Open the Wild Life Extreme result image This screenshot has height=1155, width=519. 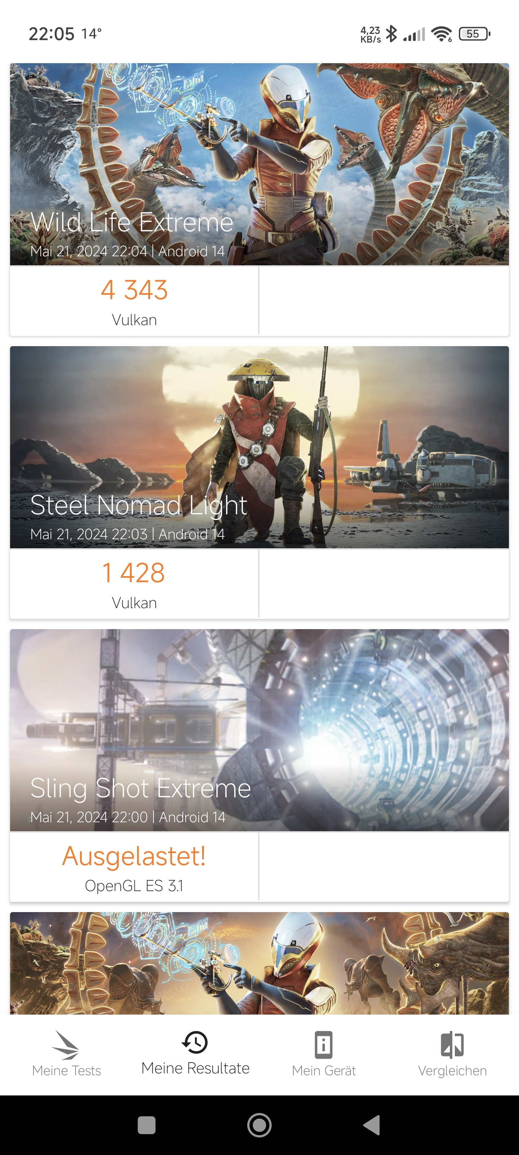(259, 164)
